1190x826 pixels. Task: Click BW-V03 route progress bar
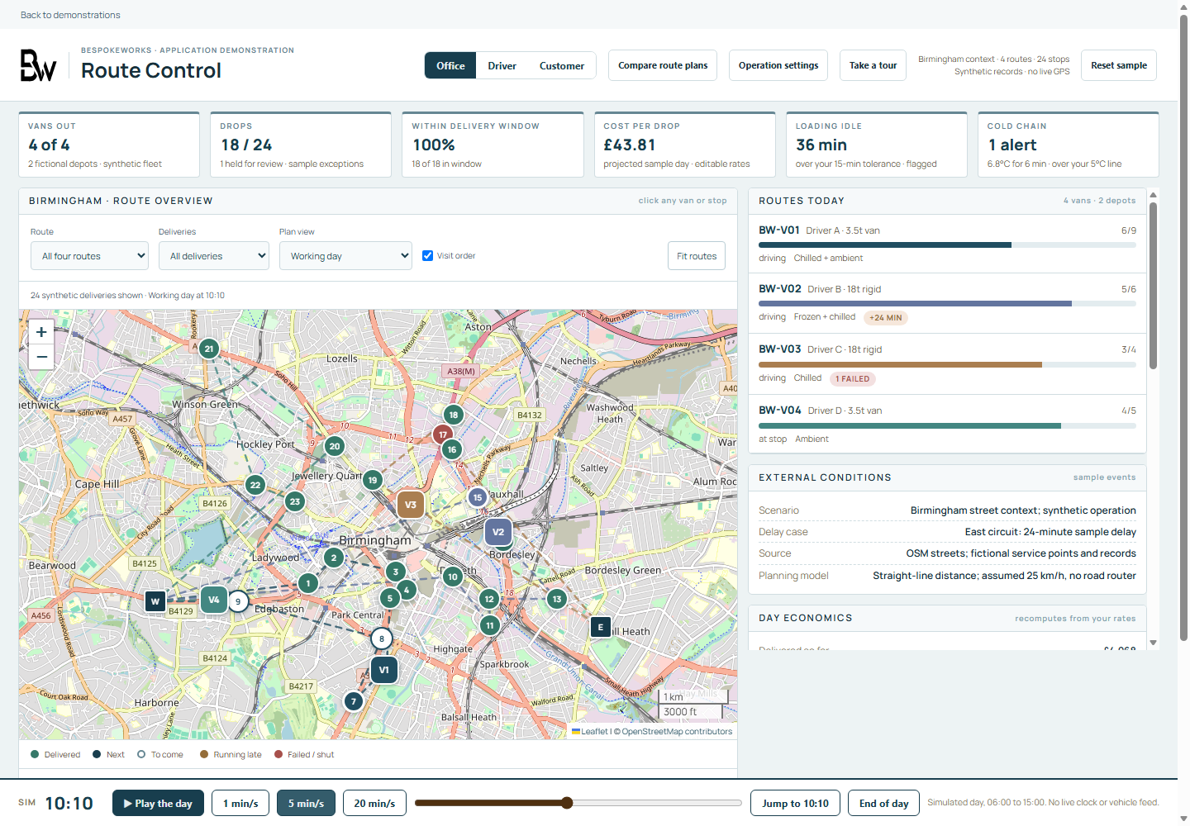(x=947, y=364)
